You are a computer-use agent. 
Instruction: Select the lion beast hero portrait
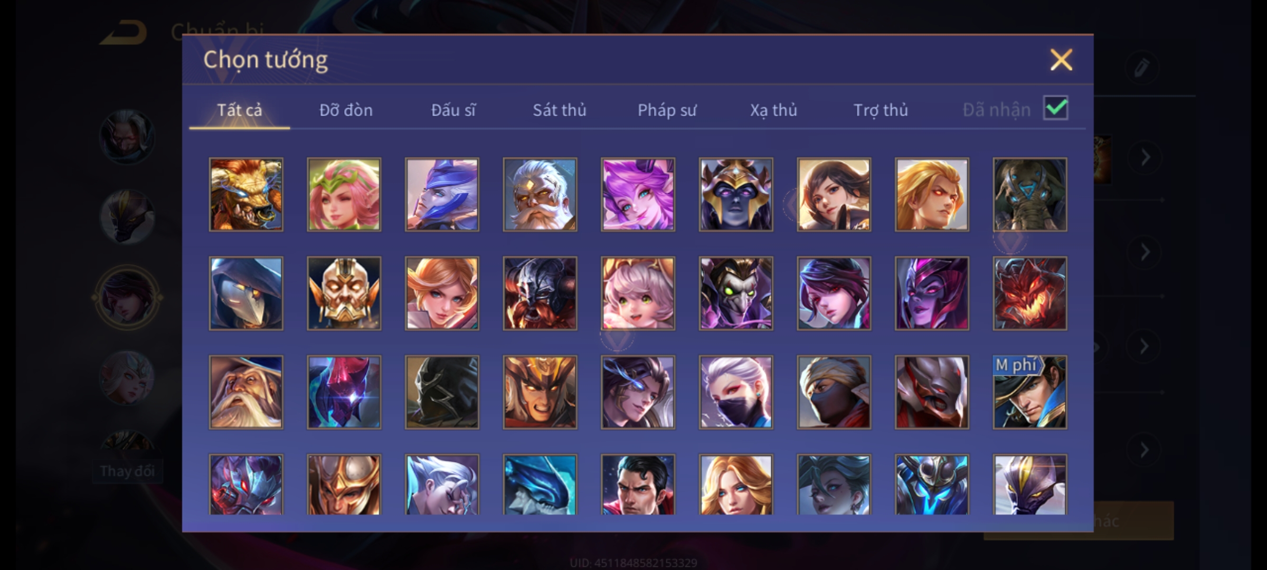246,195
